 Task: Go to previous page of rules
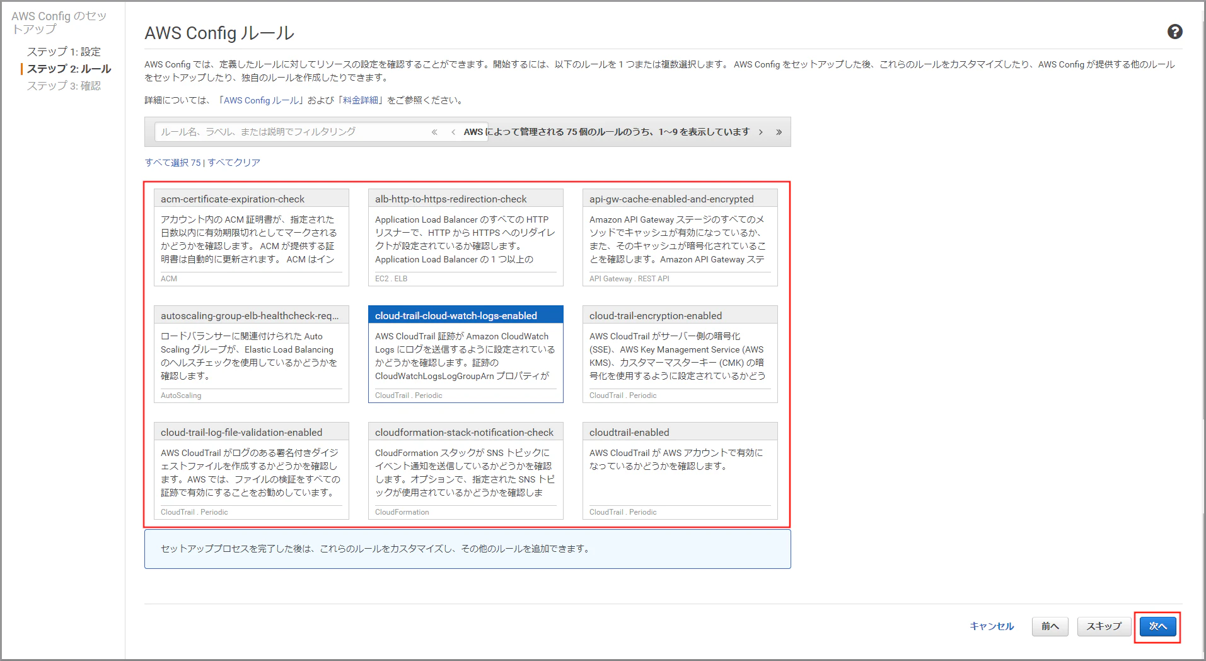[x=453, y=132]
